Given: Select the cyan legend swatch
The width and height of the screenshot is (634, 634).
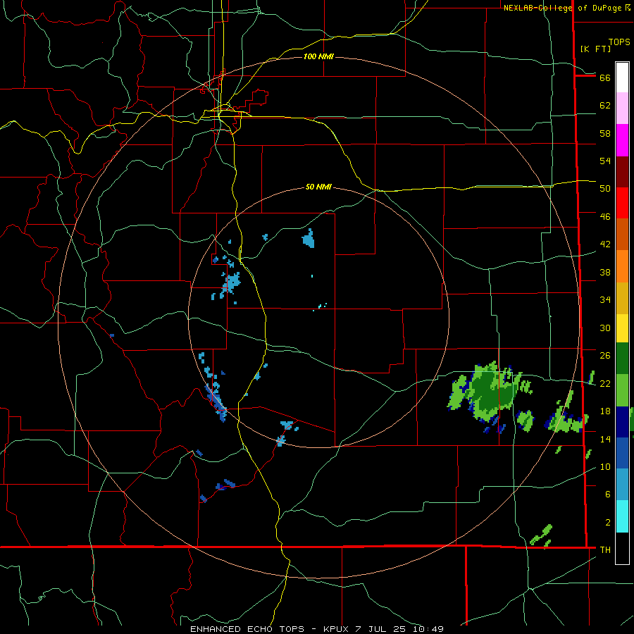Looking at the screenshot, I should click(x=622, y=516).
